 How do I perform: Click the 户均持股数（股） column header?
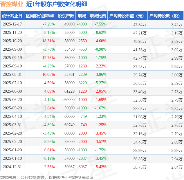tap(166, 16)
